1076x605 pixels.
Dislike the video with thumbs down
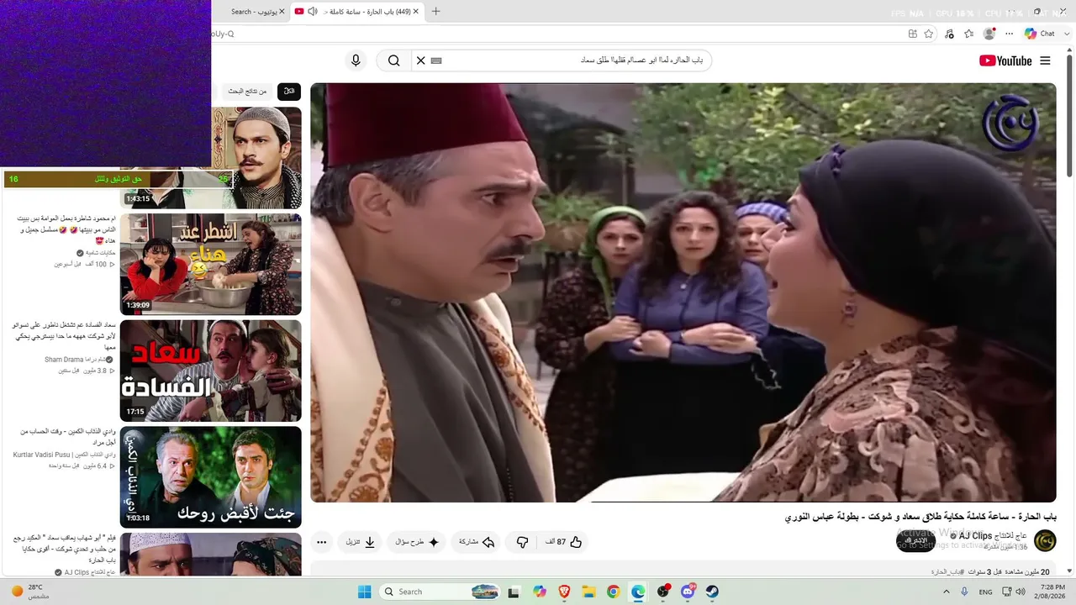(522, 542)
